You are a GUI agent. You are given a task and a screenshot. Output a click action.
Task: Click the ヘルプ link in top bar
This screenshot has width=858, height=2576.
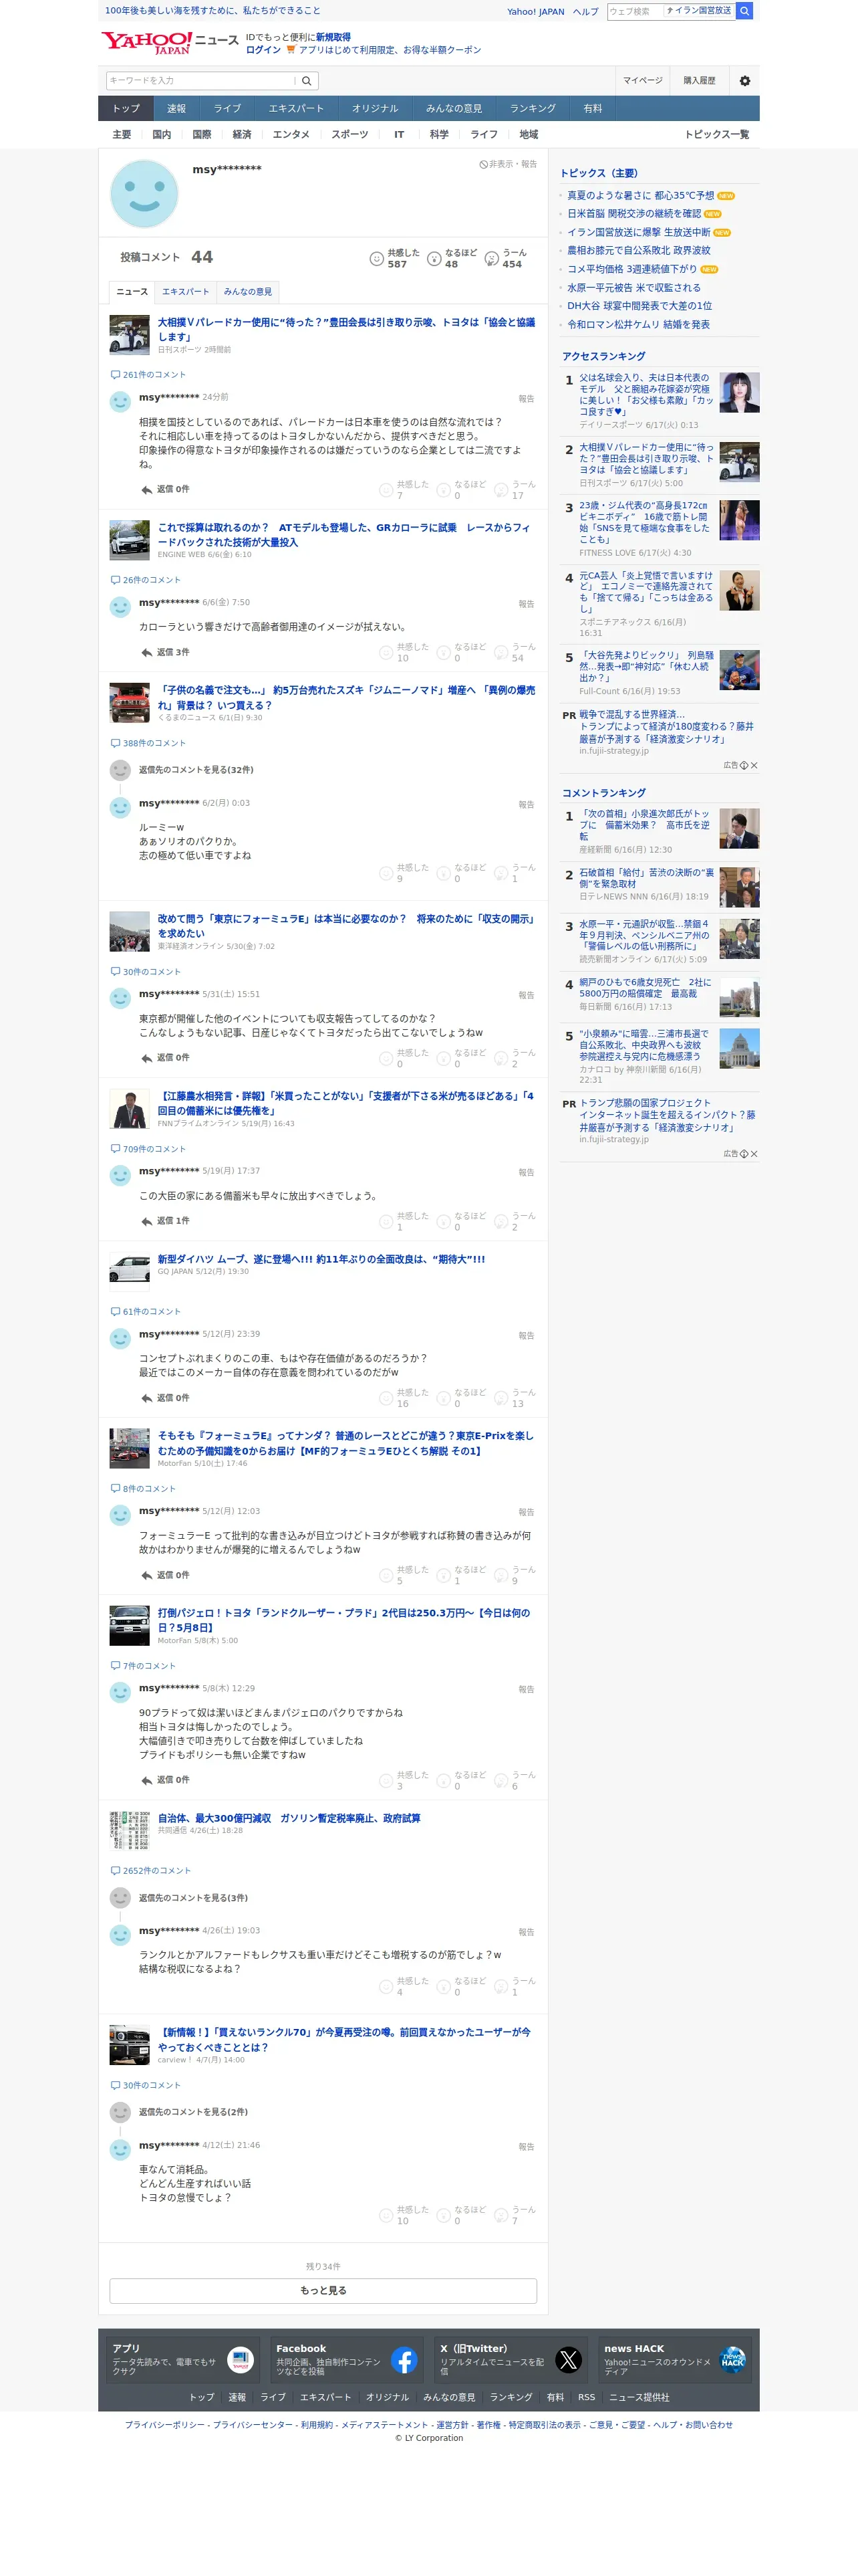coord(585,12)
